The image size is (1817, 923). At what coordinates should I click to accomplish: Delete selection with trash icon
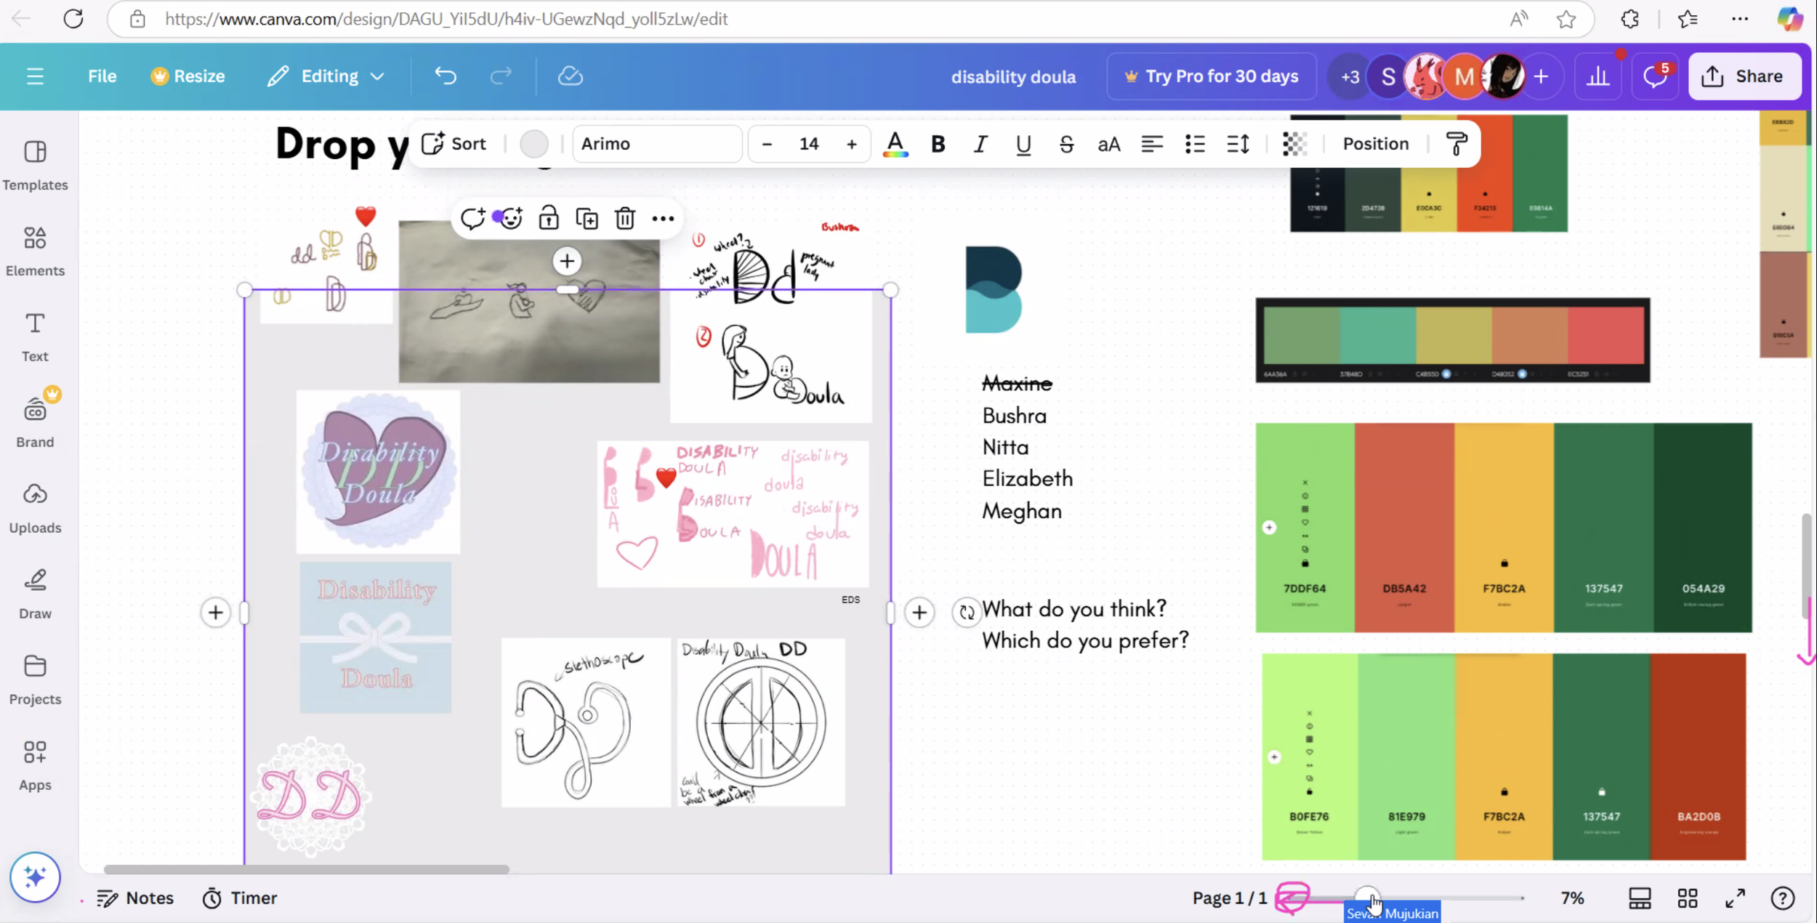pyautogui.click(x=624, y=218)
